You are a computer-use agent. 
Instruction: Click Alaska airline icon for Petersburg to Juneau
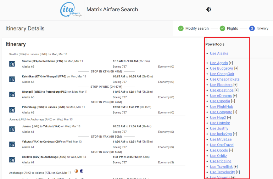click(12, 110)
